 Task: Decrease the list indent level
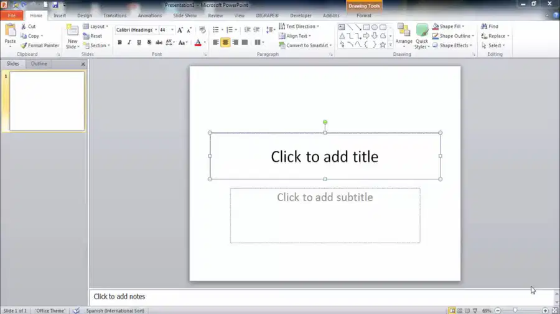pos(247,30)
